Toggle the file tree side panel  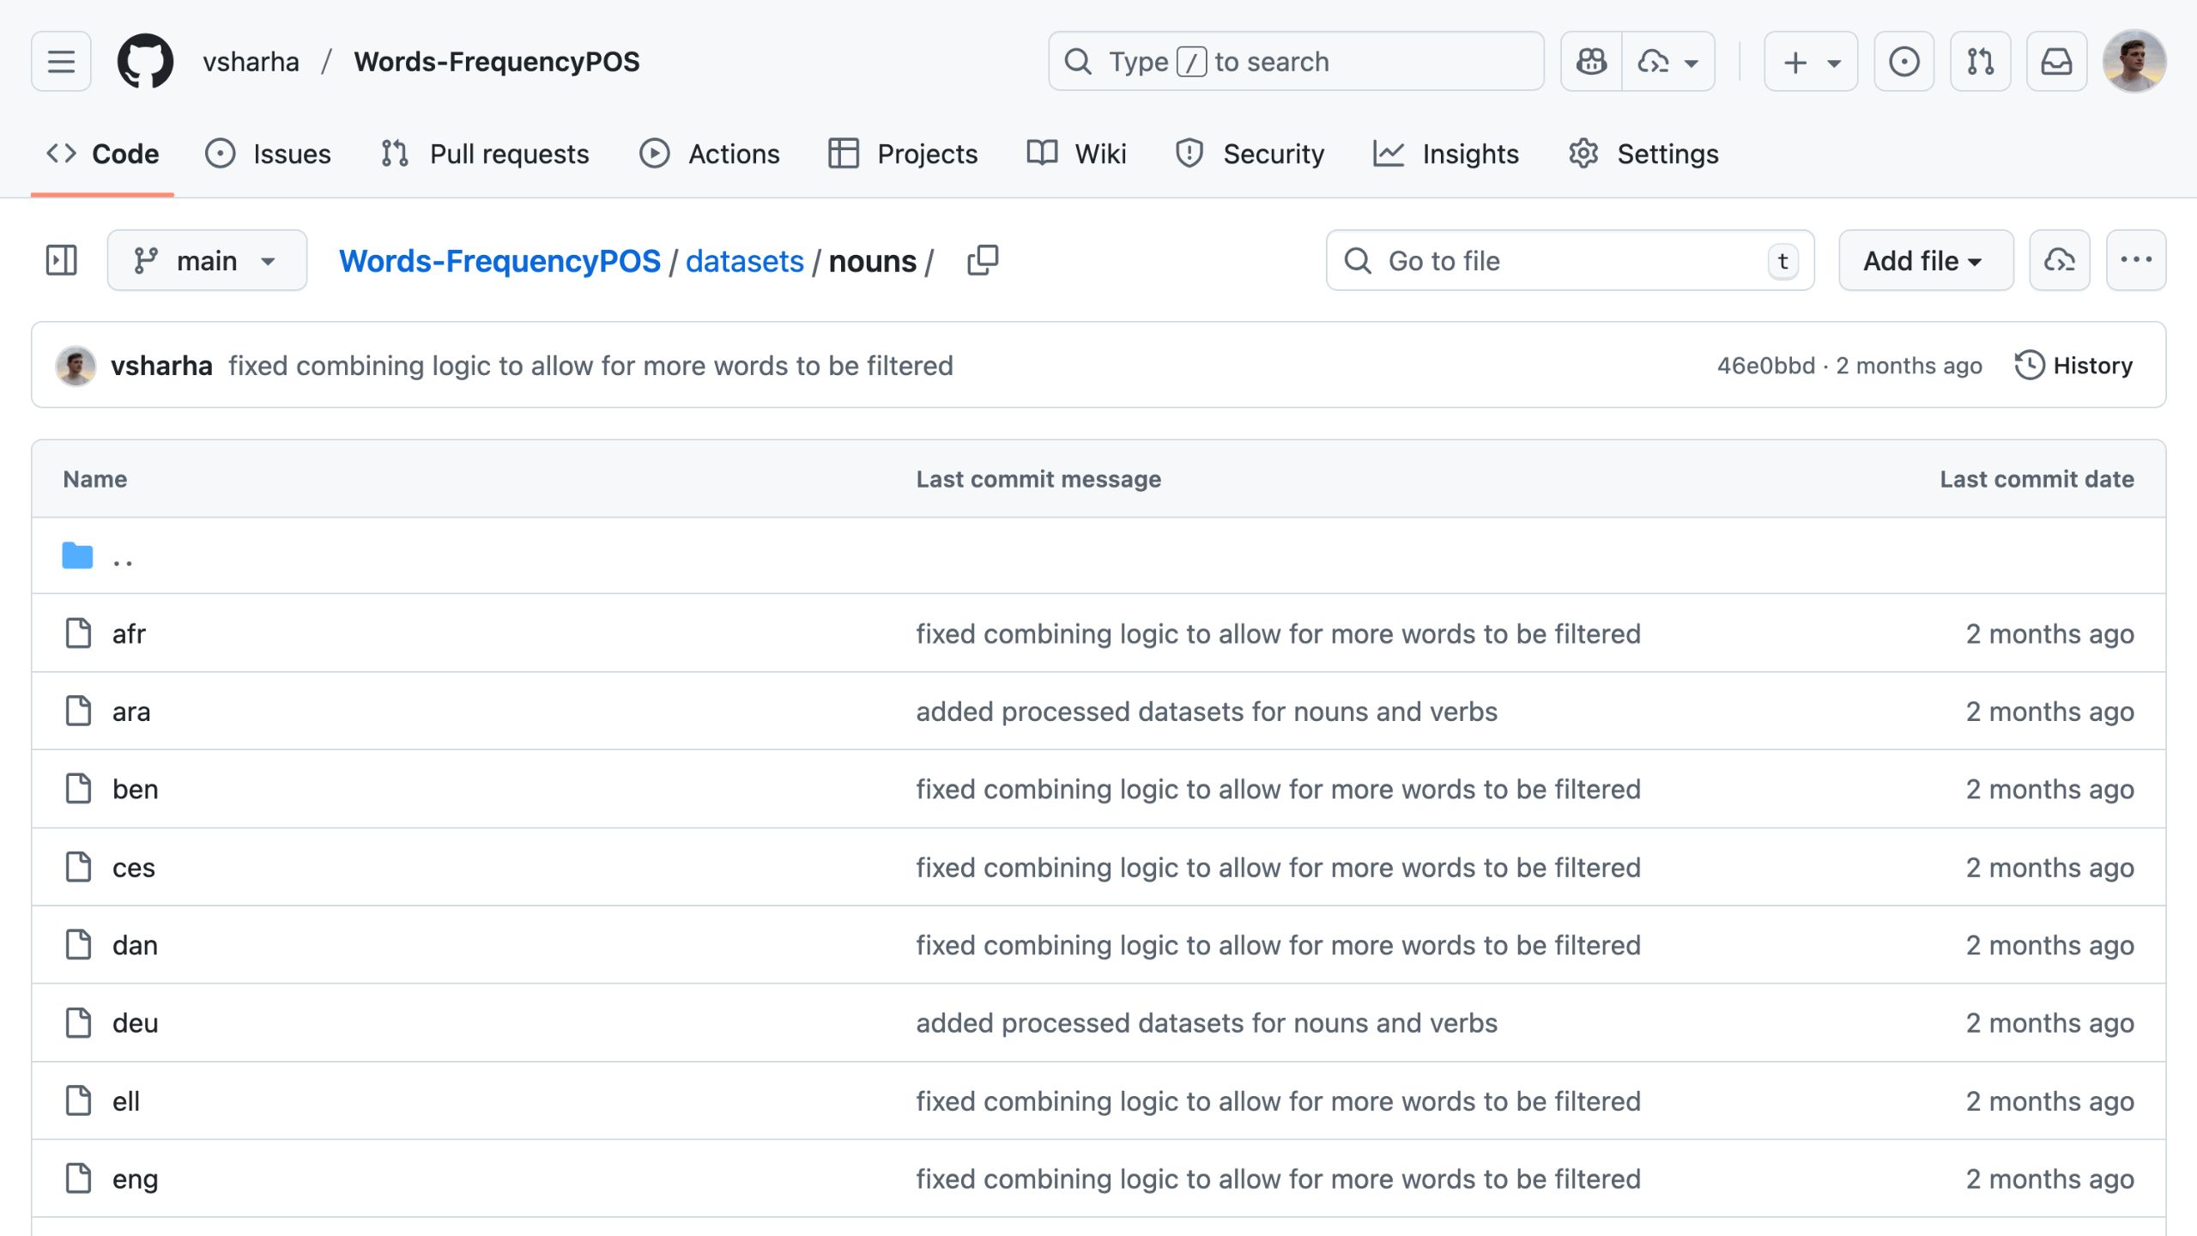[61, 260]
